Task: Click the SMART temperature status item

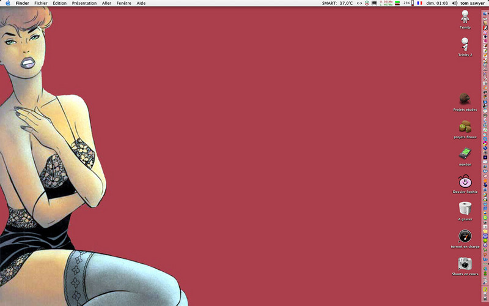Action: pyautogui.click(x=338, y=3)
